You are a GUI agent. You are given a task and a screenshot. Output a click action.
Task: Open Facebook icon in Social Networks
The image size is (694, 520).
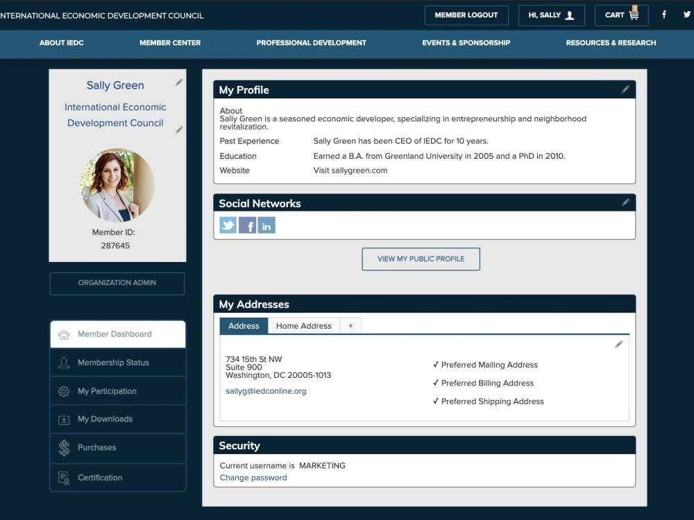tap(248, 225)
